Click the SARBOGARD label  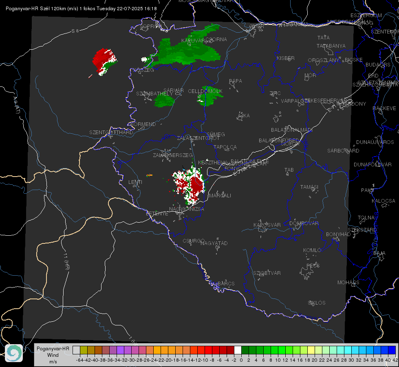(343, 151)
